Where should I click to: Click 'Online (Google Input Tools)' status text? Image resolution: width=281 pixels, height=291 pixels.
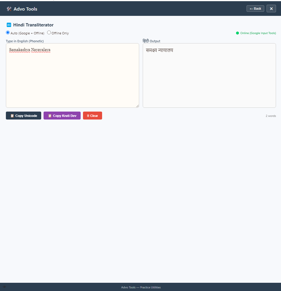click(x=258, y=33)
